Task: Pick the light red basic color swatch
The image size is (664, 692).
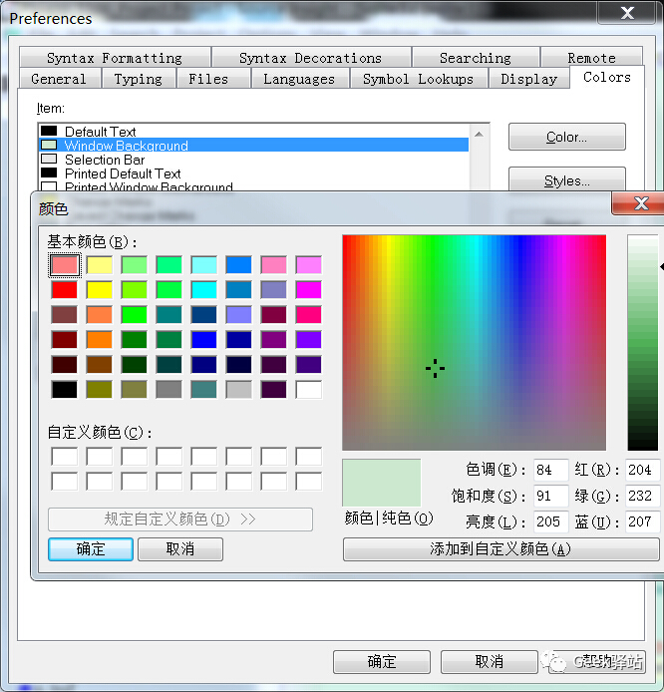Action: (x=65, y=265)
